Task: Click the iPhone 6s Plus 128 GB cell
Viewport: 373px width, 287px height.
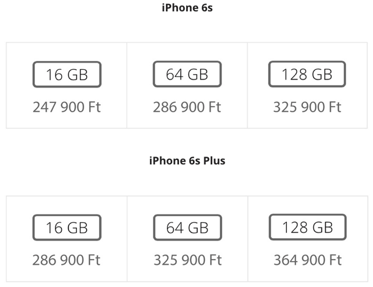Action: [x=308, y=239]
